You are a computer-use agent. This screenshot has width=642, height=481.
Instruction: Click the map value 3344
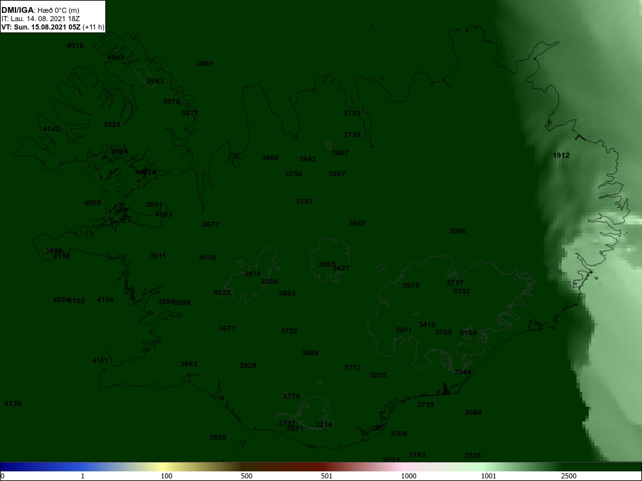coord(463,372)
